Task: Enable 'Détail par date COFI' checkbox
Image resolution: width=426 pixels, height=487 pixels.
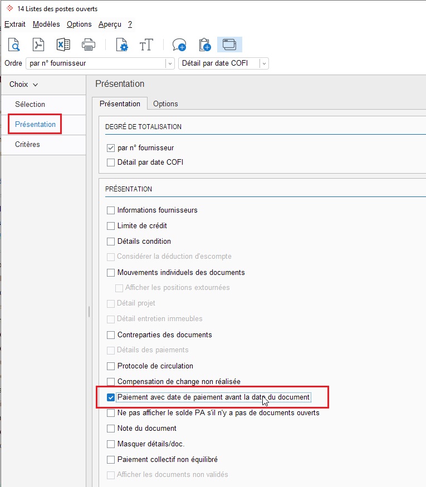Action: tap(111, 163)
